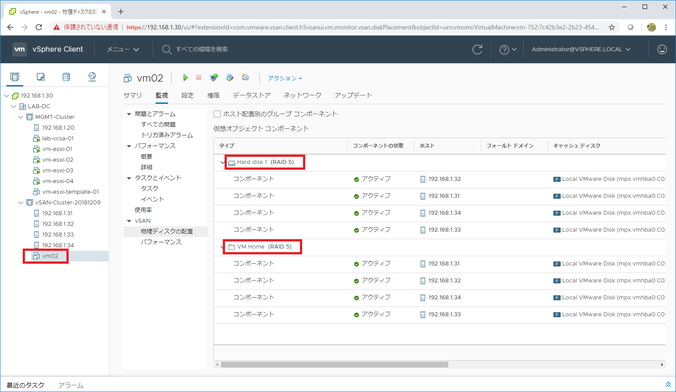Collapse the MGMT-Cluster node
This screenshot has width=676, height=392.
[21, 117]
